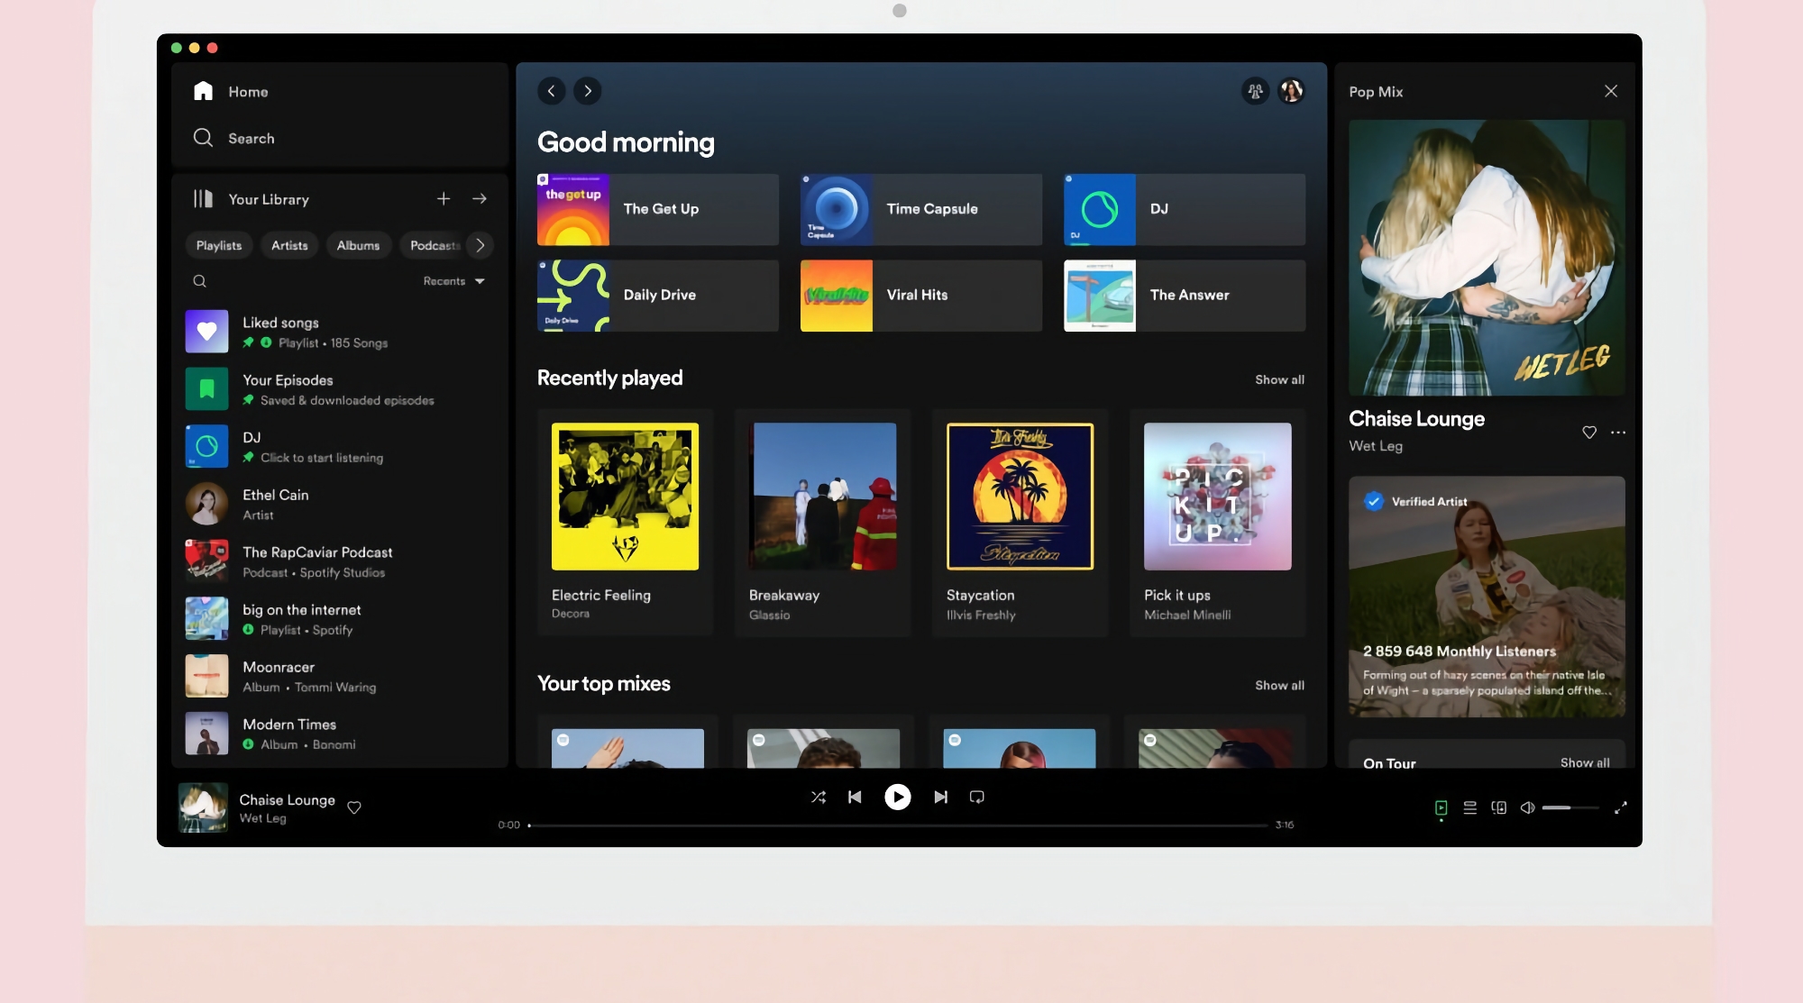Open Connect to a device icon
This screenshot has width=1803, height=1003.
(x=1498, y=807)
